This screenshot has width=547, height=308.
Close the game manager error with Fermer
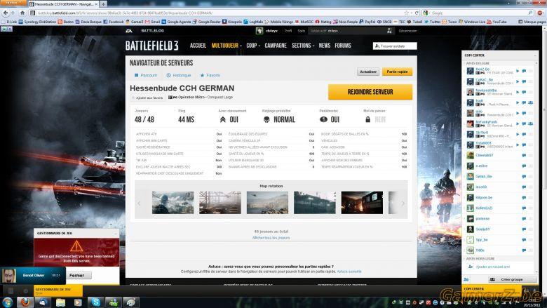(76, 275)
